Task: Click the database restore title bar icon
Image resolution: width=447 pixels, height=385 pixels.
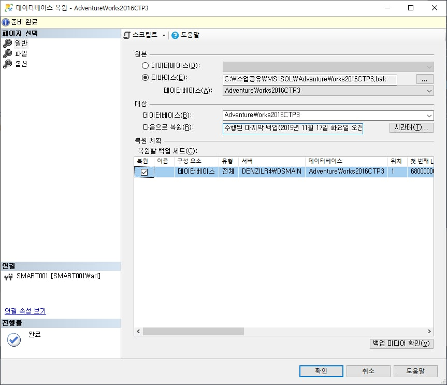Action: (x=9, y=8)
